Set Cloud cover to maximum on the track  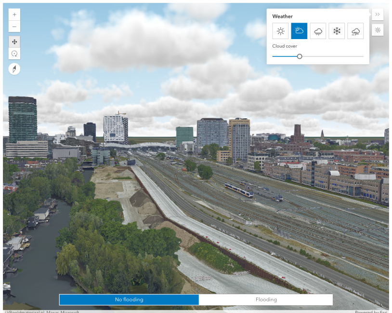click(363, 56)
